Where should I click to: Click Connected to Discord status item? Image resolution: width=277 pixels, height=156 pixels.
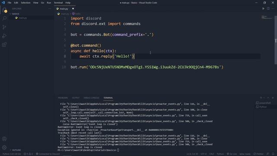[48, 154]
